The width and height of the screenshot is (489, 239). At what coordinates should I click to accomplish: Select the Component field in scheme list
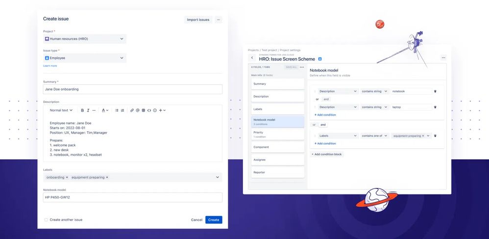pyautogui.click(x=277, y=147)
